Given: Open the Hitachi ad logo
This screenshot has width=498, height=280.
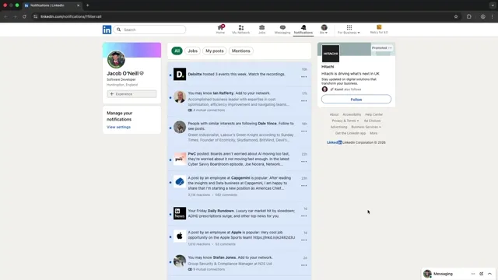Looking at the screenshot, I should [331, 54].
